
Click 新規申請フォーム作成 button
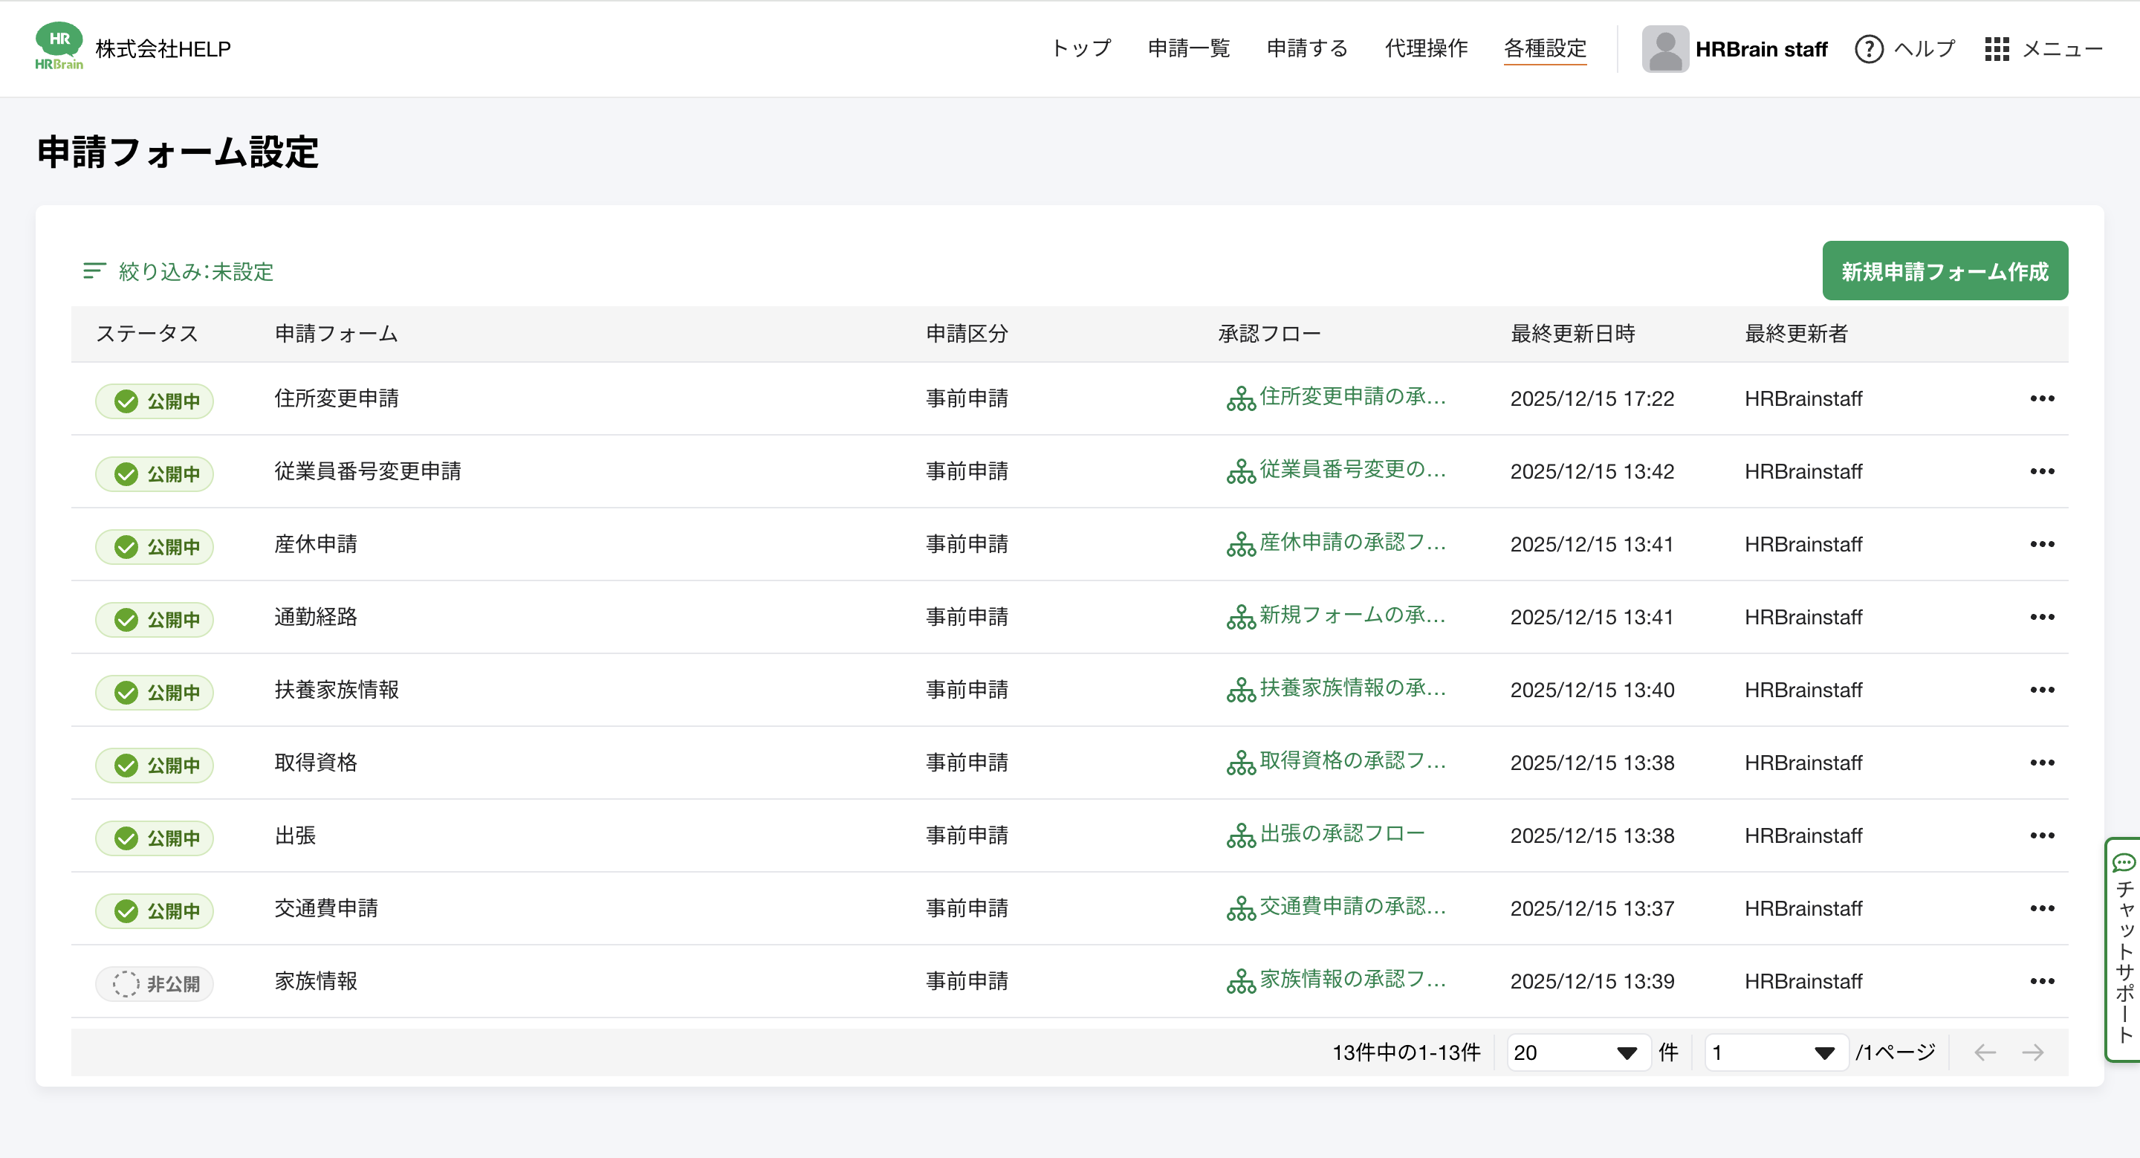click(1944, 271)
